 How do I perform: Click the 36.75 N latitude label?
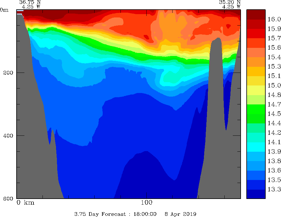coord(30,2)
